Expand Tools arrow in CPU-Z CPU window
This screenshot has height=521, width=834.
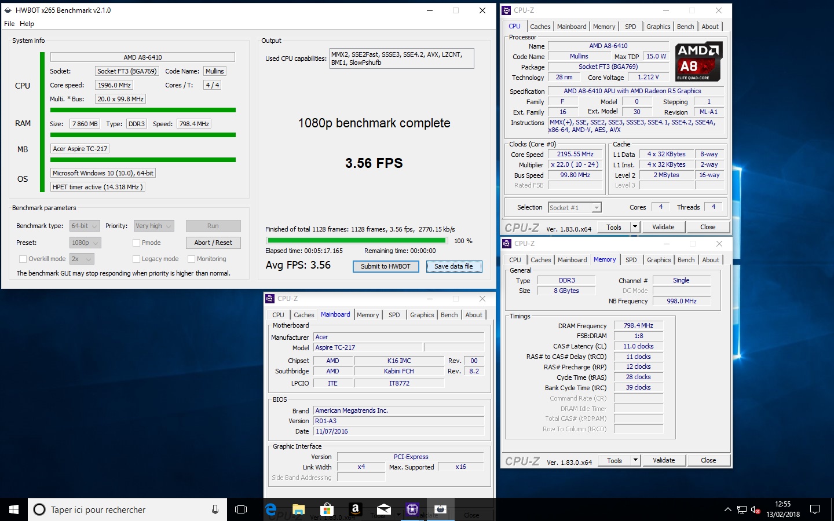coord(635,227)
